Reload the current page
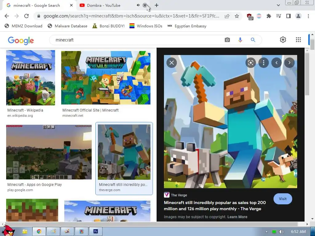 pyautogui.click(x=26, y=16)
